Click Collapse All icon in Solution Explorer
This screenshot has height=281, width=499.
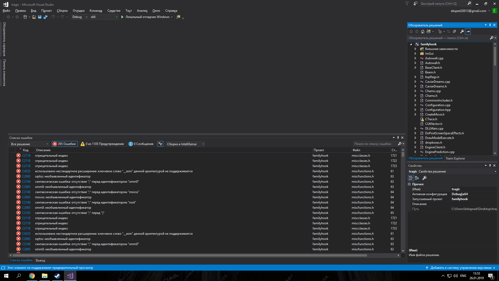coord(454,31)
